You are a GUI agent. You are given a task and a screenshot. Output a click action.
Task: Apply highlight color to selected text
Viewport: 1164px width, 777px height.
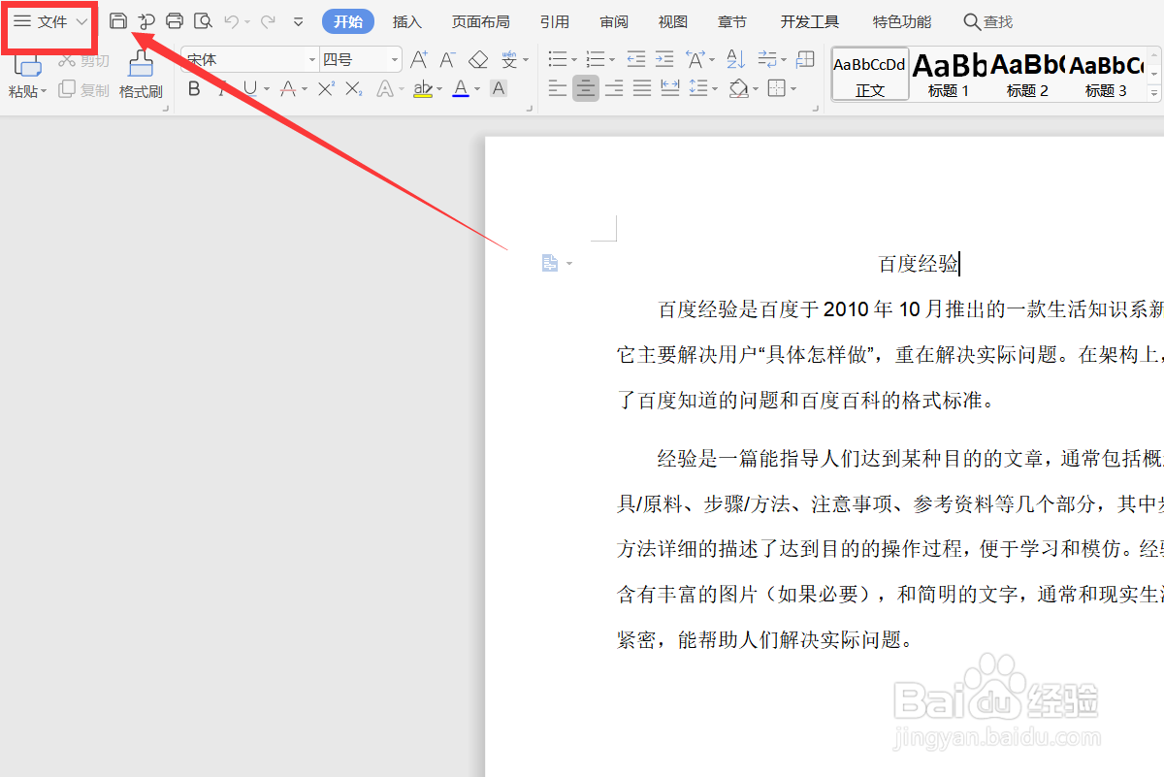(x=424, y=88)
